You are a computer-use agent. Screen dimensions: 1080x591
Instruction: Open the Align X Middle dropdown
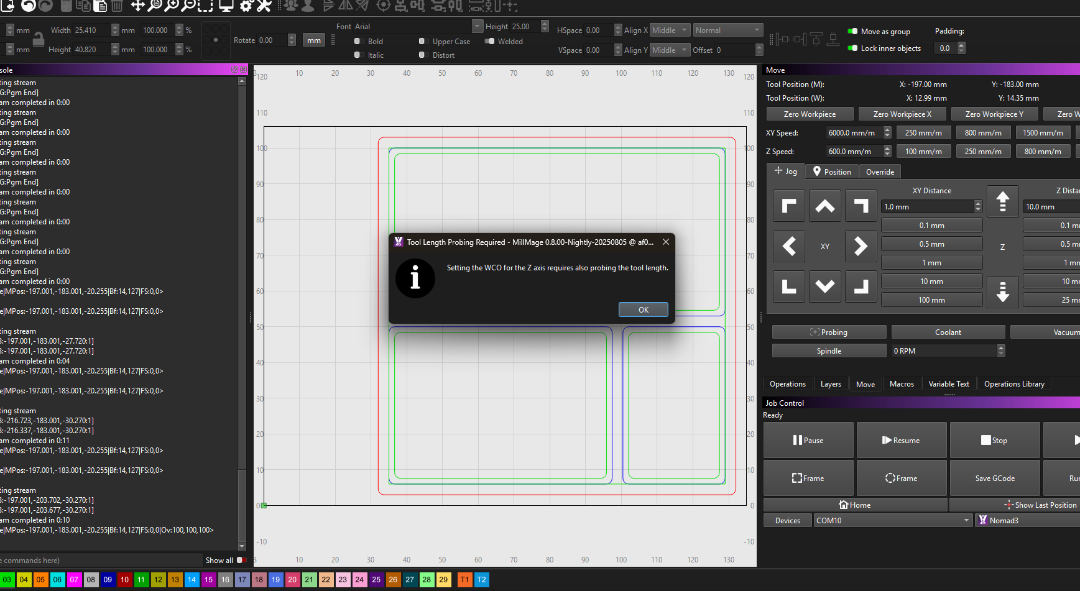(670, 30)
